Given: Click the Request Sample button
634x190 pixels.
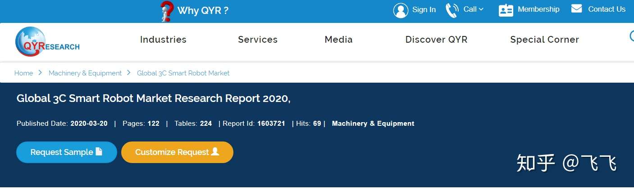Looking at the screenshot, I should click(67, 152).
